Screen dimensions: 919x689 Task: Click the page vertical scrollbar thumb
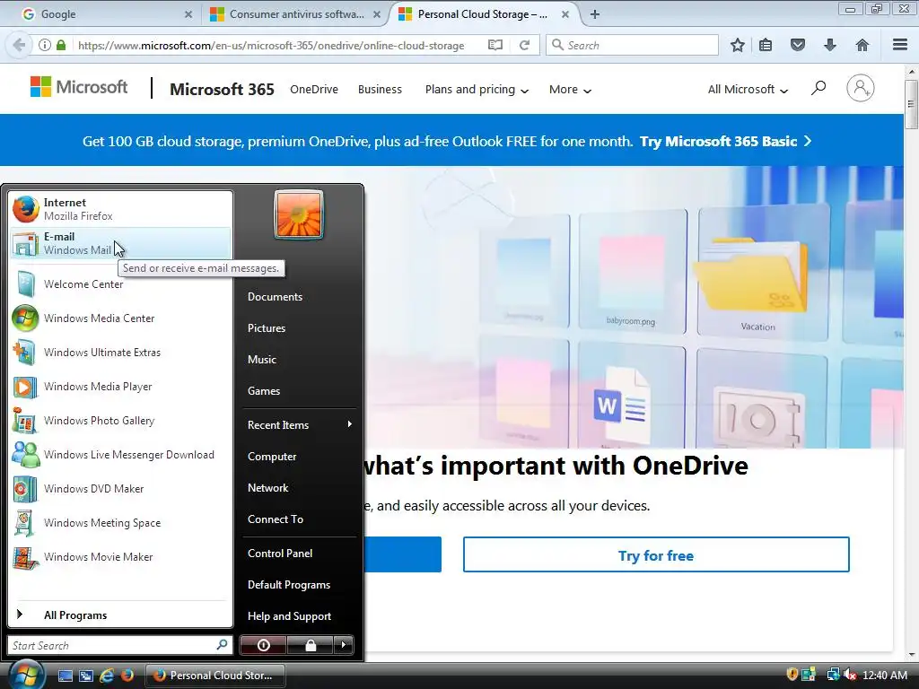pyautogui.click(x=911, y=104)
